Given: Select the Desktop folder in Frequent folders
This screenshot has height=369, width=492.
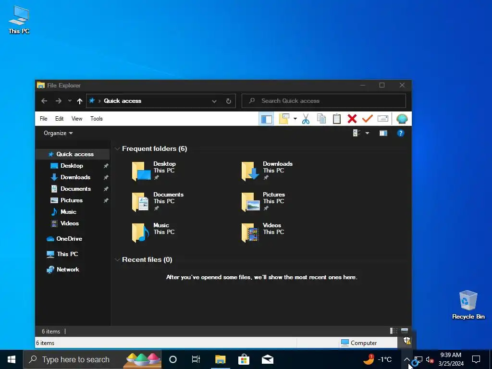Looking at the screenshot, I should [154, 171].
